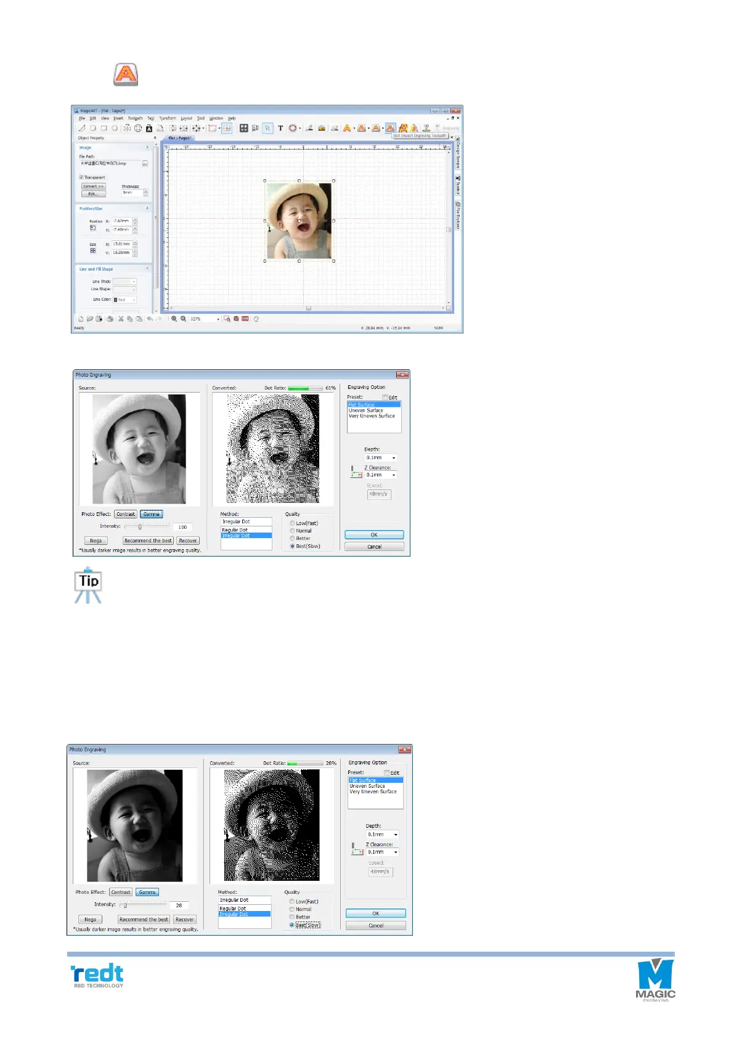Select Very Uneven Surface preset in 61% dialog
This screenshot has height=1038, width=734.
coord(372,416)
